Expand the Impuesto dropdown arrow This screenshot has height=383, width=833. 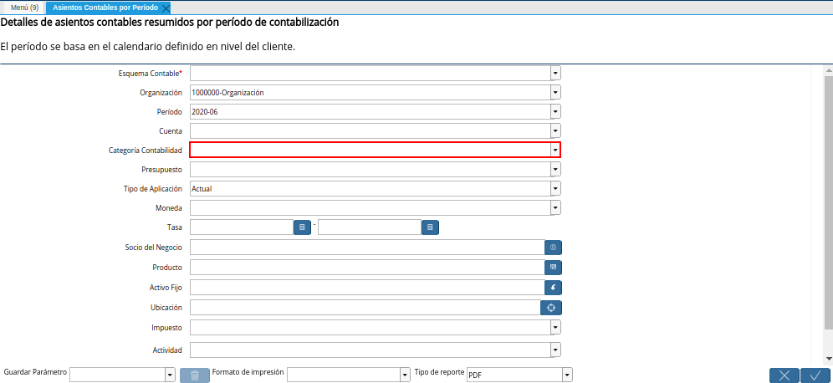(x=555, y=328)
